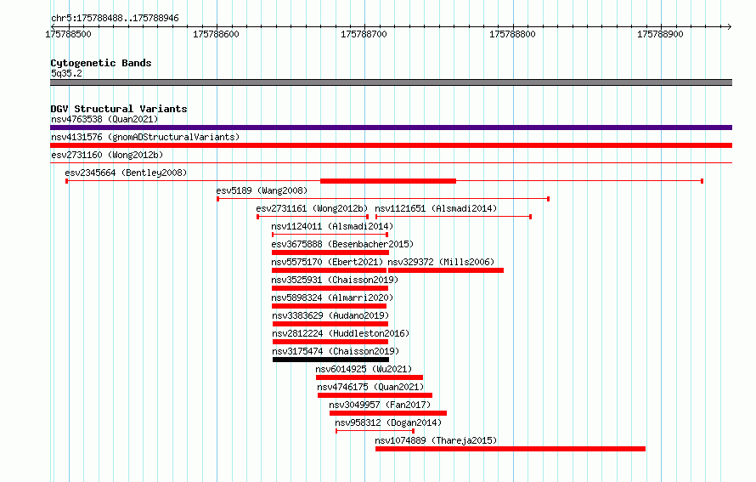Image resolution: width=756 pixels, height=482 pixels.
Task: Click nsv3175474 (Chaisson2019) variant label
Action: point(336,351)
